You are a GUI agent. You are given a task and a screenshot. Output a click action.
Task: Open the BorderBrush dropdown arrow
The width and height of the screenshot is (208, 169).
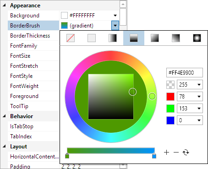tap(115, 26)
